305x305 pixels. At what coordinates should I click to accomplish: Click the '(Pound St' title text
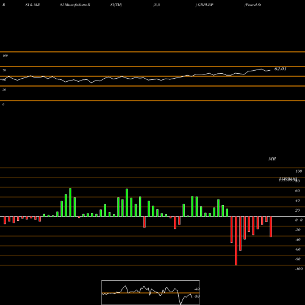(x=253, y=5)
